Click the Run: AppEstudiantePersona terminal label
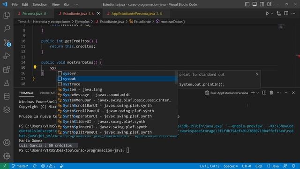 click(x=226, y=93)
